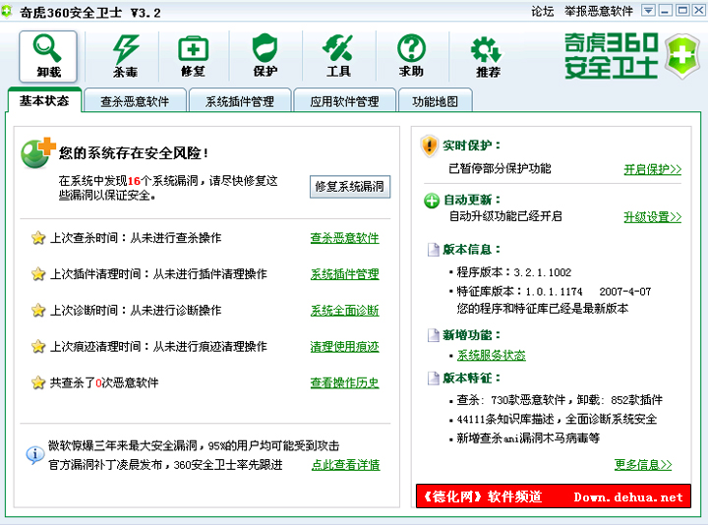Click the text 自动升级功能已经开启

(x=505, y=216)
